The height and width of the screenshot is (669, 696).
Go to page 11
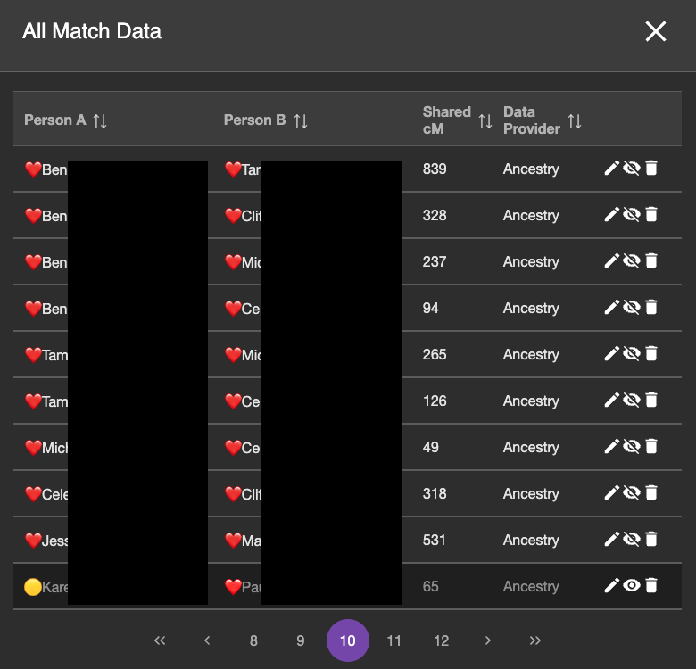tap(394, 640)
